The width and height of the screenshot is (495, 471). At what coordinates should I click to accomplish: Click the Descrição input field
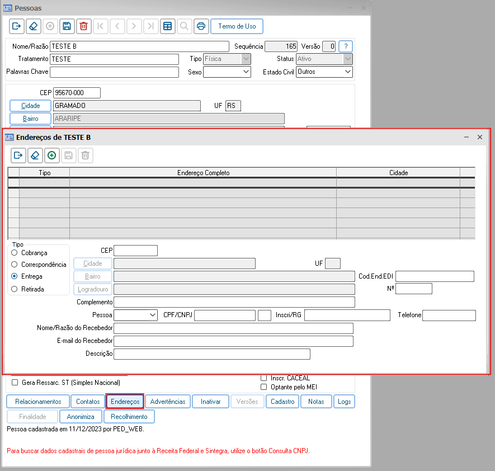point(212,354)
